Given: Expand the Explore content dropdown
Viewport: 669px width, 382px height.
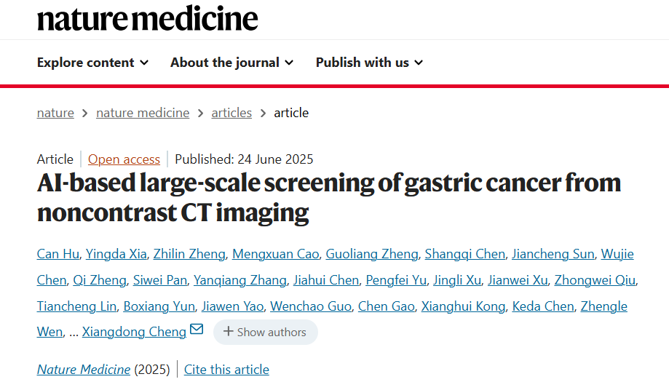Looking at the screenshot, I should [92, 63].
